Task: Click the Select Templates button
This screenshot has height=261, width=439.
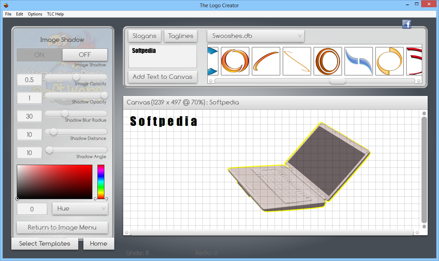Action: point(45,243)
